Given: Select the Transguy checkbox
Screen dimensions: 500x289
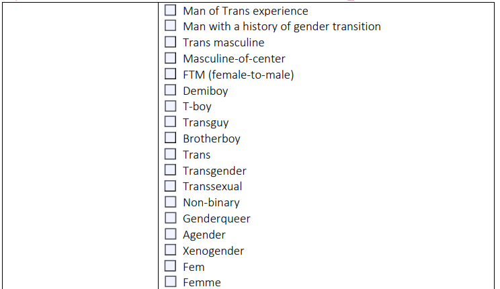Looking at the screenshot, I should (x=170, y=122).
